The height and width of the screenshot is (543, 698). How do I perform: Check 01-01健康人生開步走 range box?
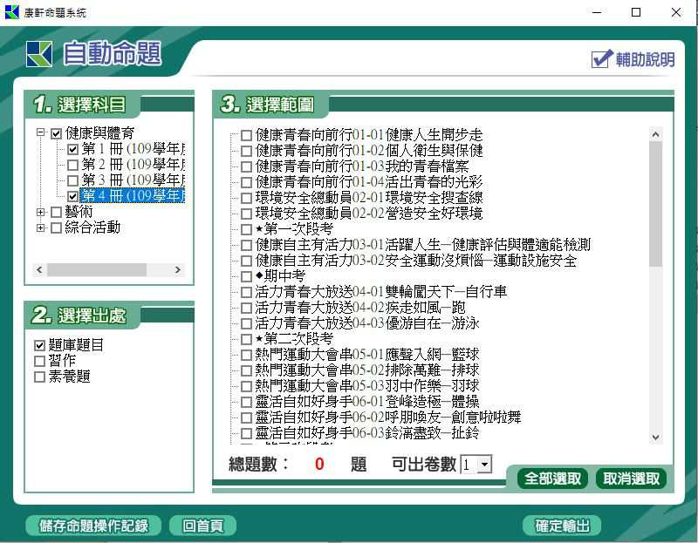pyautogui.click(x=246, y=135)
